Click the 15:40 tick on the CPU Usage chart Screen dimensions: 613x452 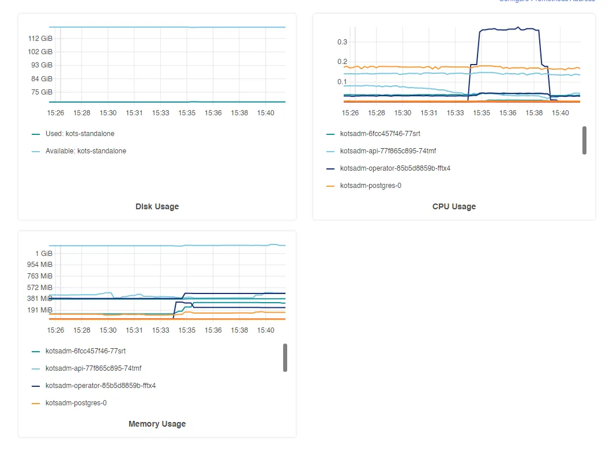560,112
